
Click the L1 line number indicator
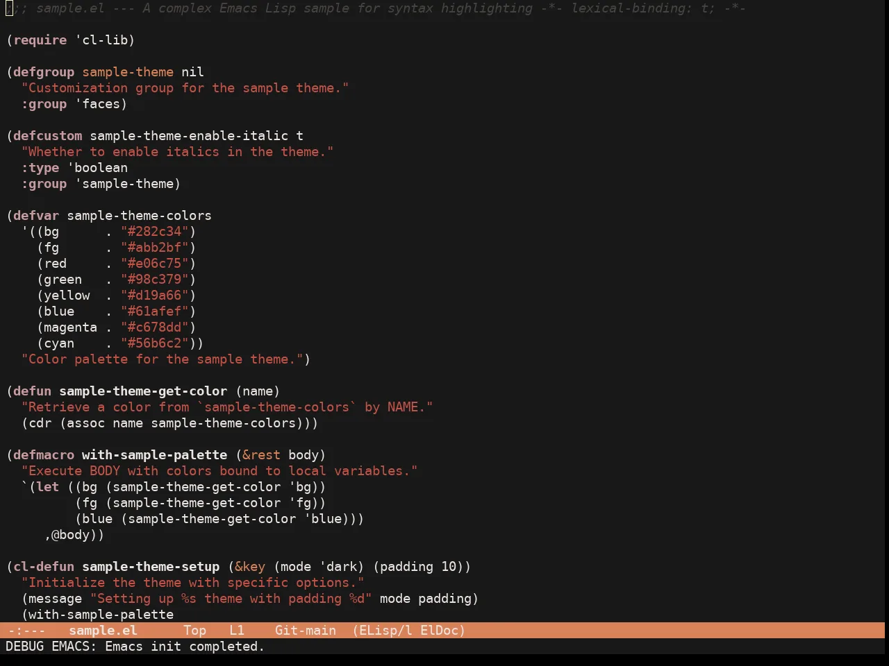[237, 631]
